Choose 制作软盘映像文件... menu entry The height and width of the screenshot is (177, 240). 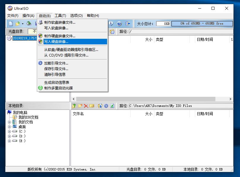click(73, 22)
